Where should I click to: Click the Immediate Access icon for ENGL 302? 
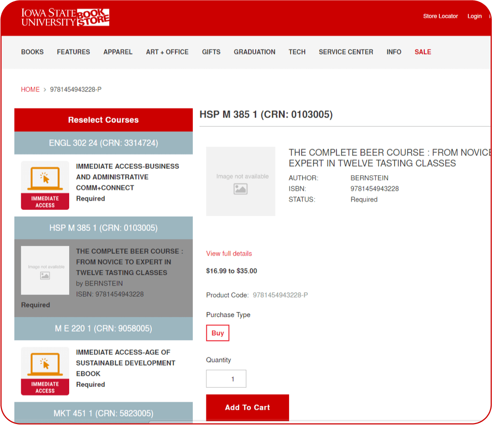45,185
